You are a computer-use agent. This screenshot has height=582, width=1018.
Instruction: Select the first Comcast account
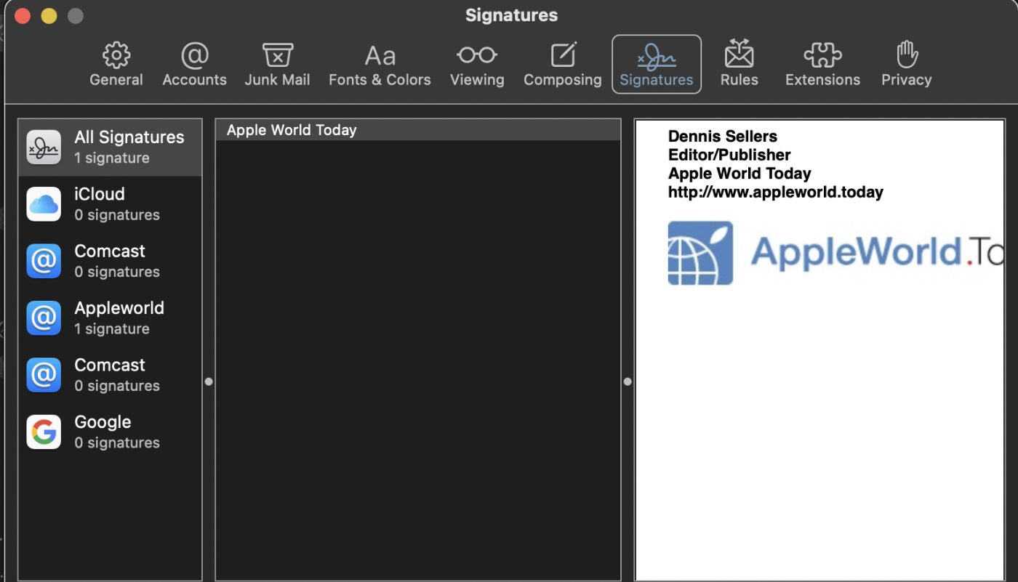click(110, 261)
